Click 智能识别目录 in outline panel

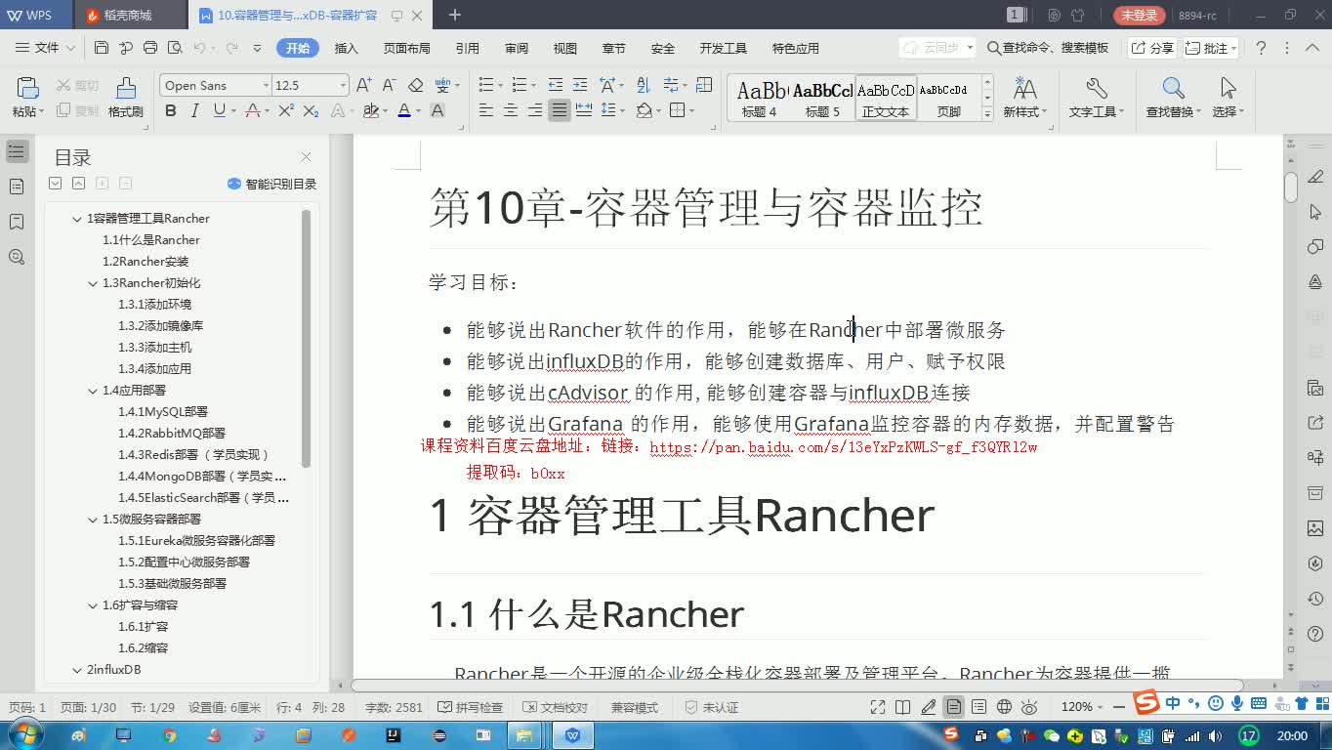click(x=272, y=184)
